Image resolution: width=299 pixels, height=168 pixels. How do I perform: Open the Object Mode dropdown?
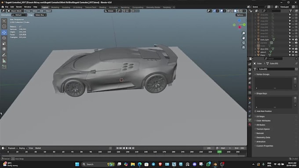tap(16, 11)
